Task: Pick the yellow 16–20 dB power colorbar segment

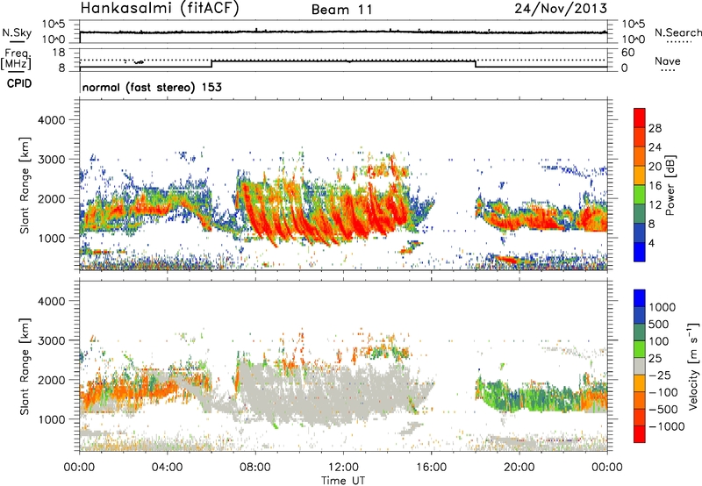Action: point(640,175)
